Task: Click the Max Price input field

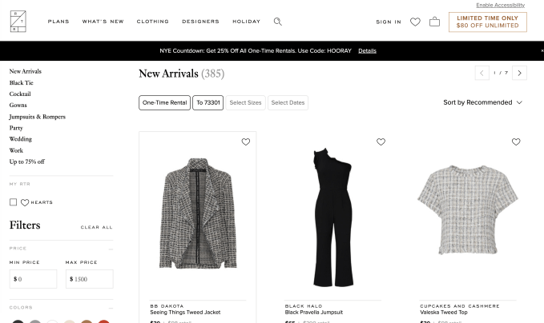Action: [89, 279]
